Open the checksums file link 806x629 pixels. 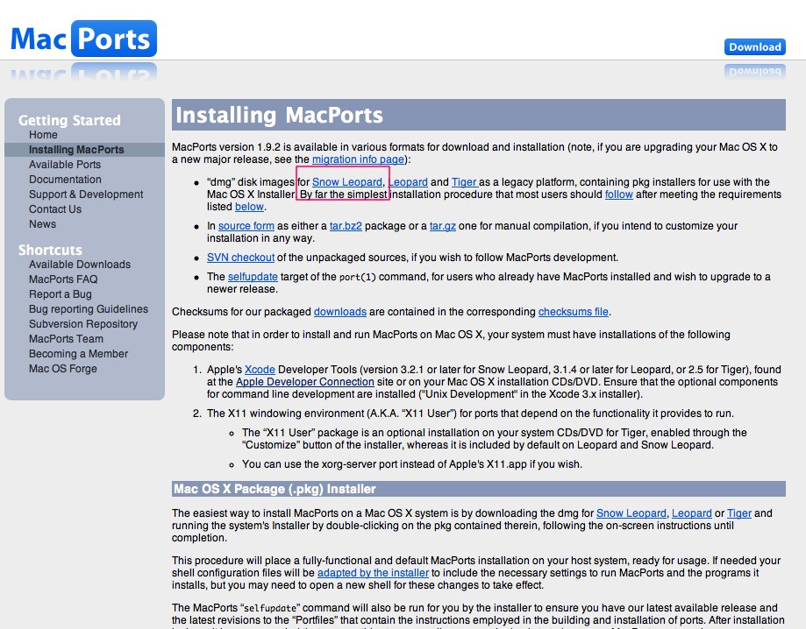tap(573, 312)
